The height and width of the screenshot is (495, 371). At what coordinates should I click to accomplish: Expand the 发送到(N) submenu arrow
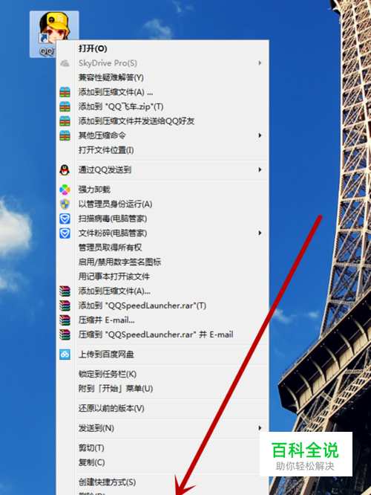click(260, 428)
